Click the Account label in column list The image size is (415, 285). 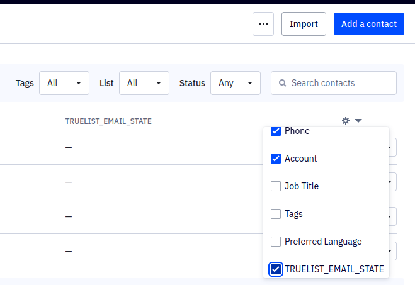point(300,159)
